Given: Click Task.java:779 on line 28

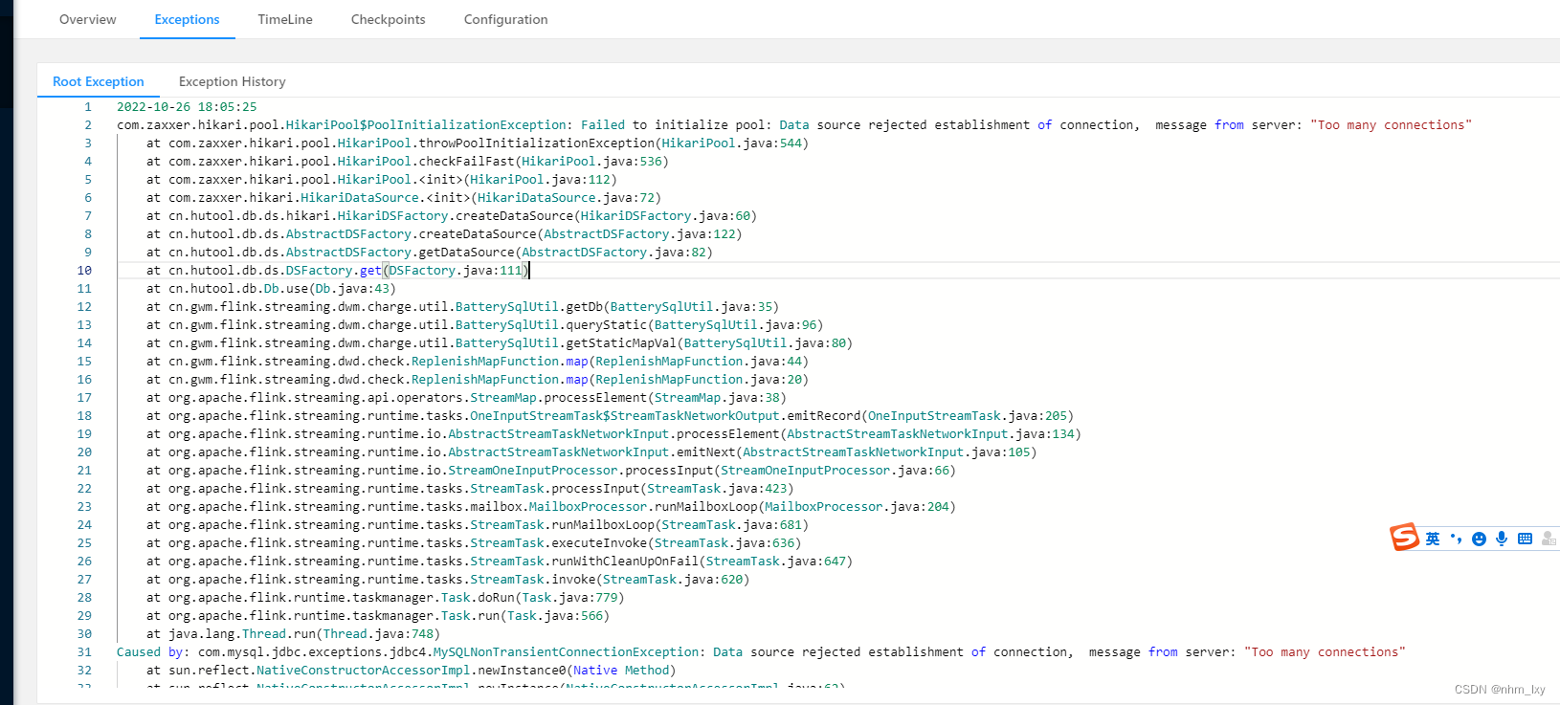Looking at the screenshot, I should click(x=569, y=598).
